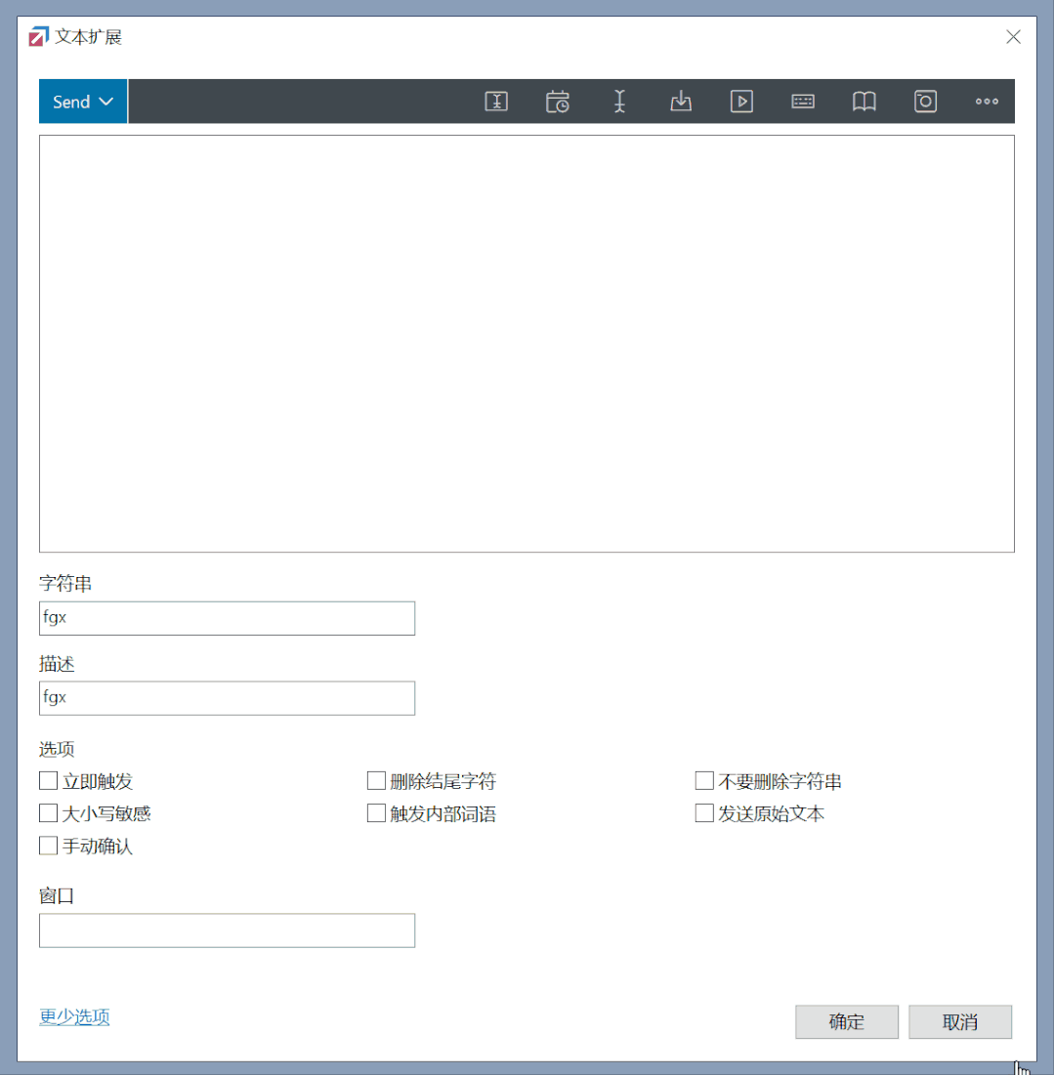Image resolution: width=1054 pixels, height=1075 pixels.
Task: Enable the 大小写敏感 checkbox
Action: click(x=48, y=813)
